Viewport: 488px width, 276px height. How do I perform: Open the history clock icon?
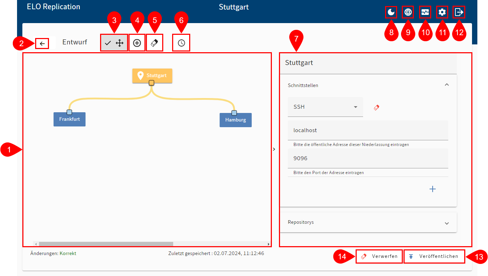tap(181, 43)
